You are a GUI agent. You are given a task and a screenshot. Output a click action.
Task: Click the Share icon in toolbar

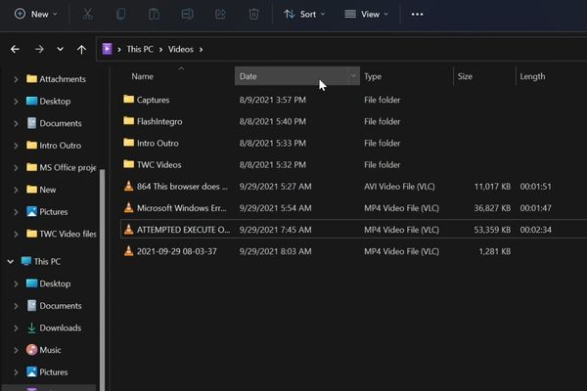[220, 15]
